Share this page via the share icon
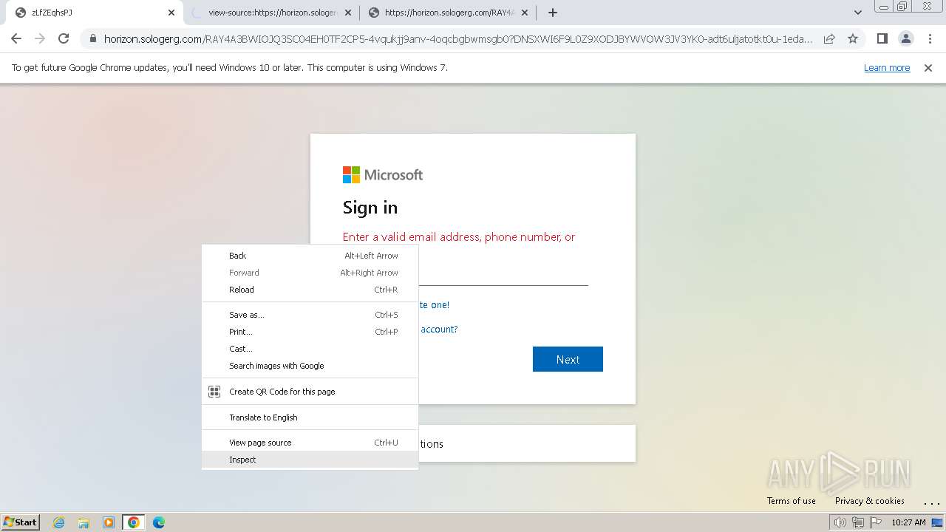 tap(829, 38)
